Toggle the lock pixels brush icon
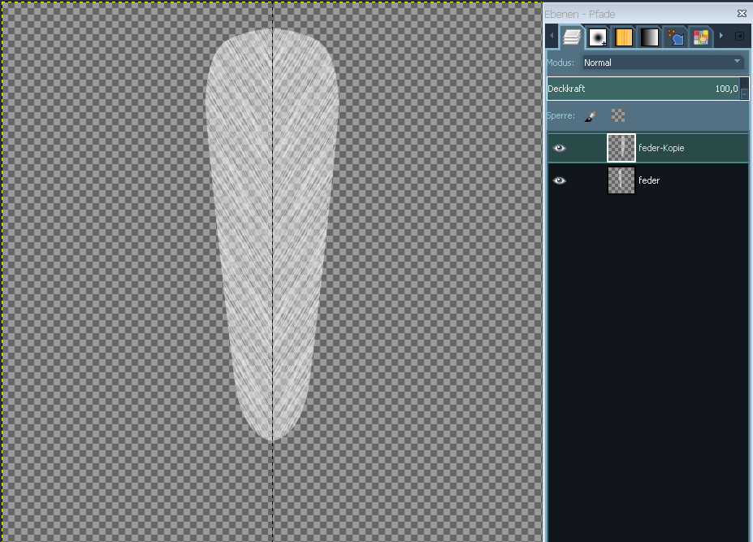 [x=591, y=116]
